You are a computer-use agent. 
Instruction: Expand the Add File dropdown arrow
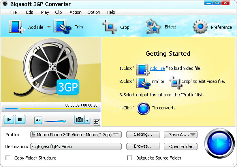[49, 27]
